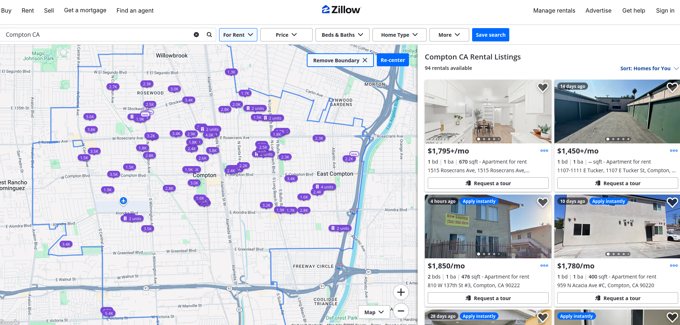Viewport: 680px width, 325px height.
Task: Click the airport marker on the map
Action: pos(123,201)
